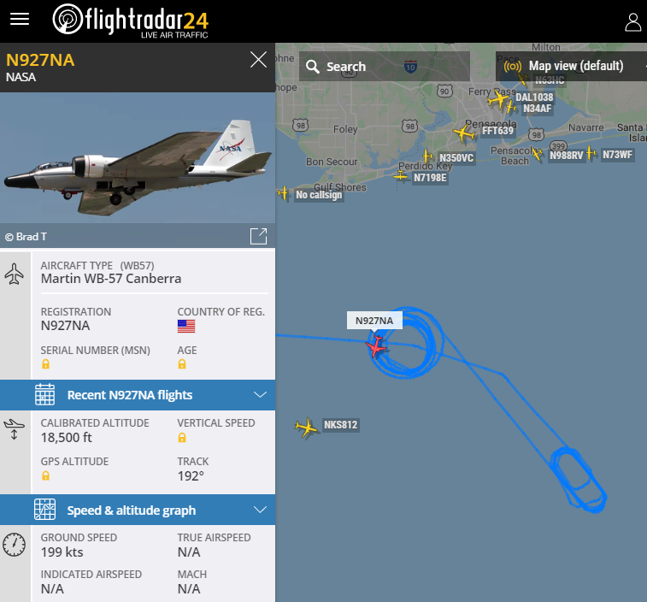Open the user account profile icon
647x602 pixels.
coord(633,22)
